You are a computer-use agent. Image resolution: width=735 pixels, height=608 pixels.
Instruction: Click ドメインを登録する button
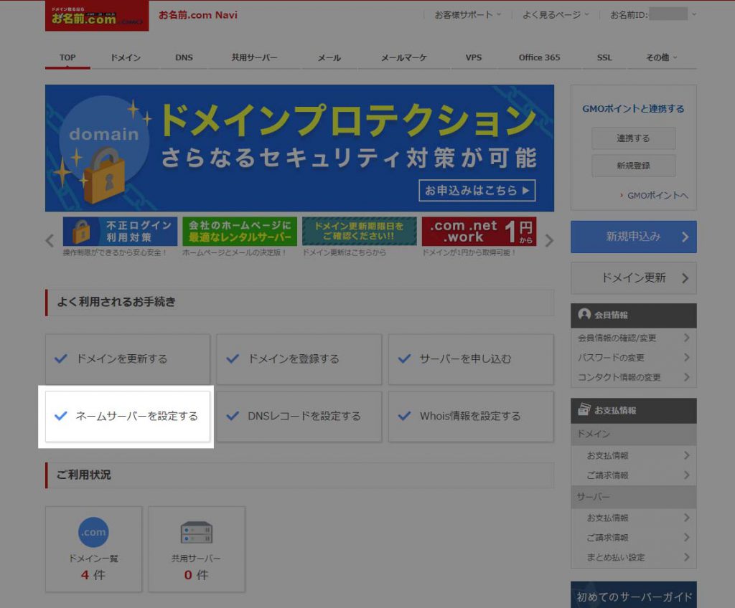[299, 358]
